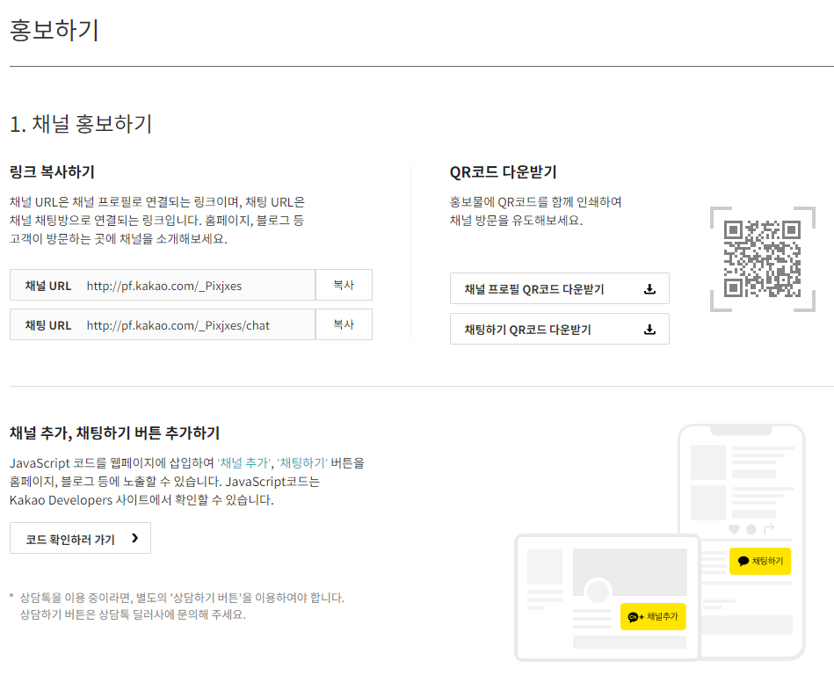Download the 채널 프로필 QR코드
834x683 pixels.
pyautogui.click(x=560, y=288)
